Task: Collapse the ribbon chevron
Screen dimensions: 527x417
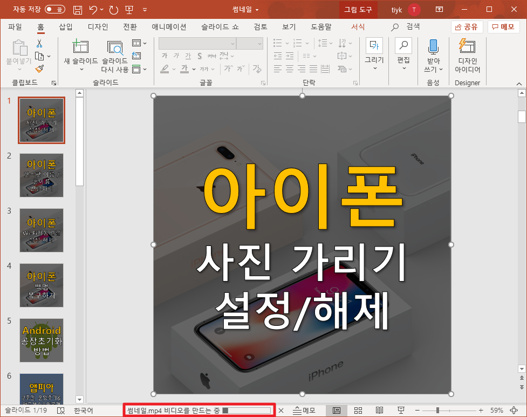Action: 519,84
